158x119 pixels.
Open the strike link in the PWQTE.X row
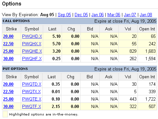[x=8, y=99]
